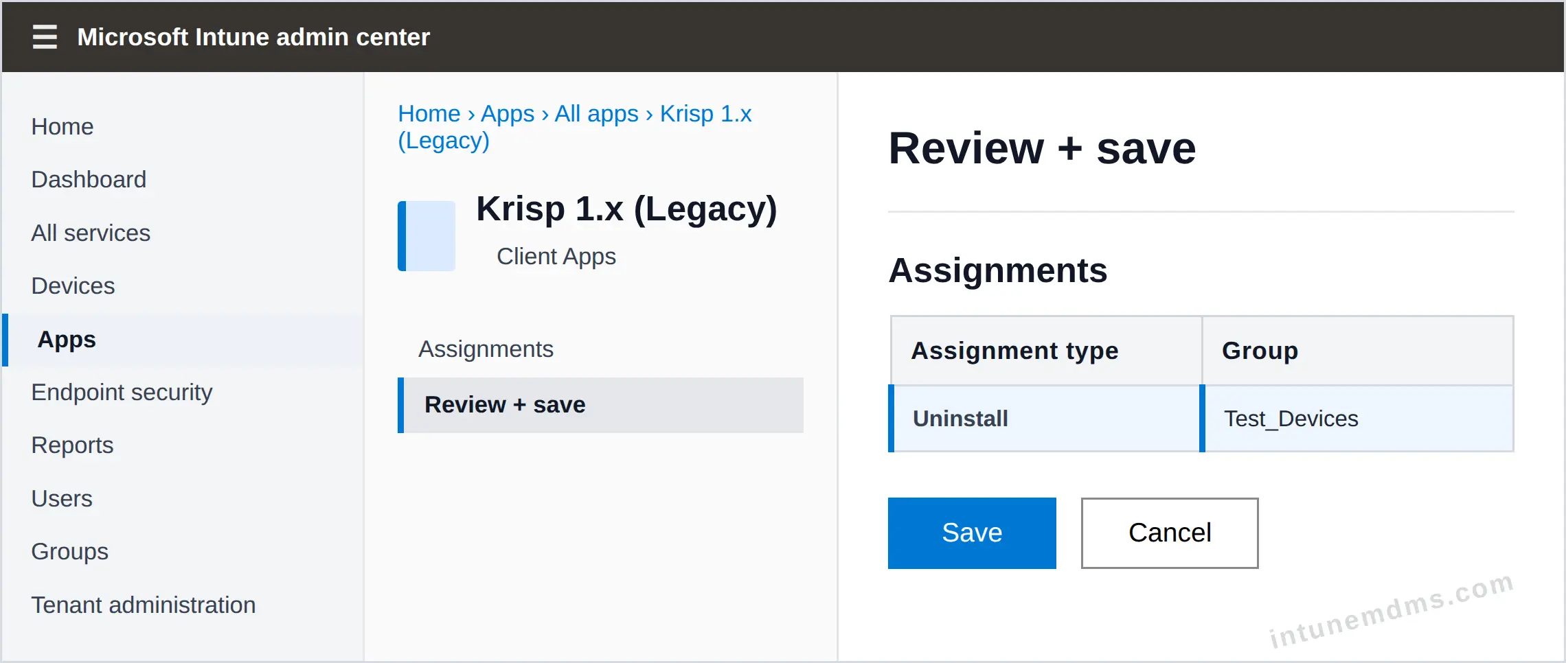The height and width of the screenshot is (663, 1566).
Task: Click the Assignments section heading
Action: [x=998, y=270]
